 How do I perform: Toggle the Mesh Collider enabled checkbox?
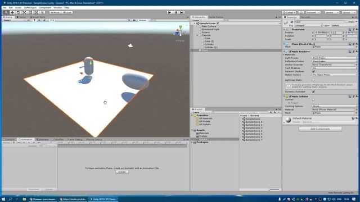tap(290, 97)
